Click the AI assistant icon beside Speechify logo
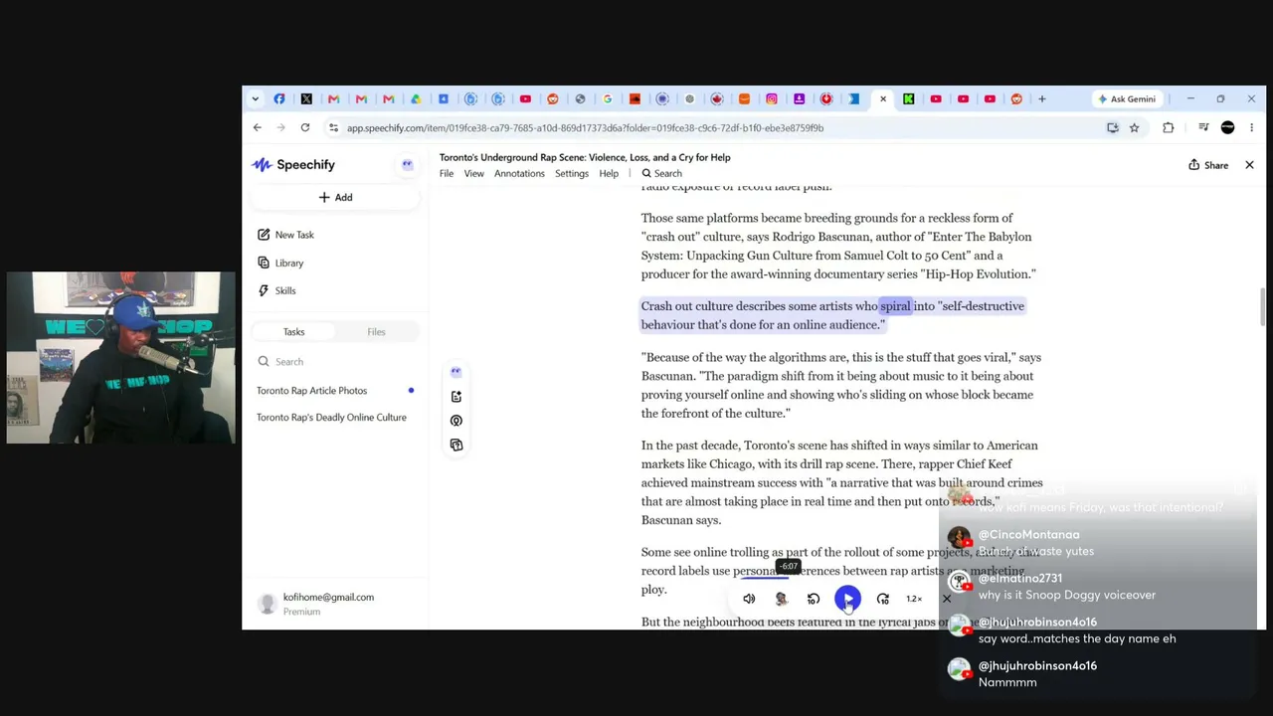The width and height of the screenshot is (1273, 716). 407,165
